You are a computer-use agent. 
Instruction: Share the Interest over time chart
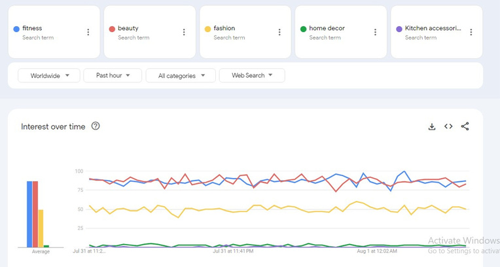[x=465, y=126]
